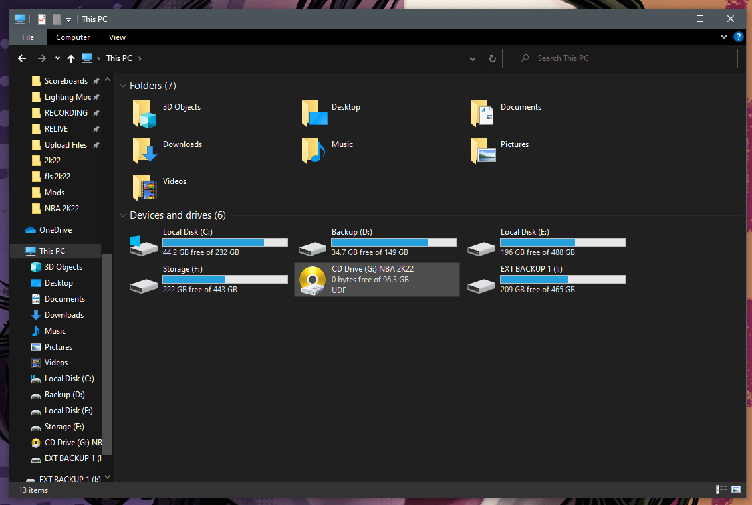
Task: Open the title bar This PC system icon
Action: pos(20,19)
